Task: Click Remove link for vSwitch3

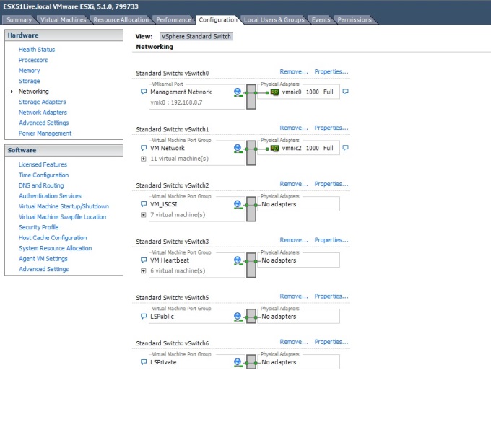Action: coord(294,240)
